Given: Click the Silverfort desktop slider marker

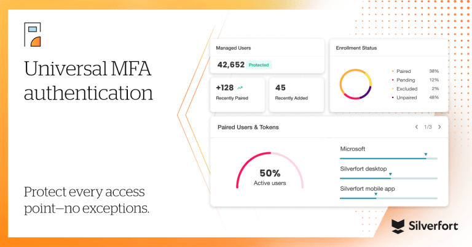Looking at the screenshot, I should point(390,174).
